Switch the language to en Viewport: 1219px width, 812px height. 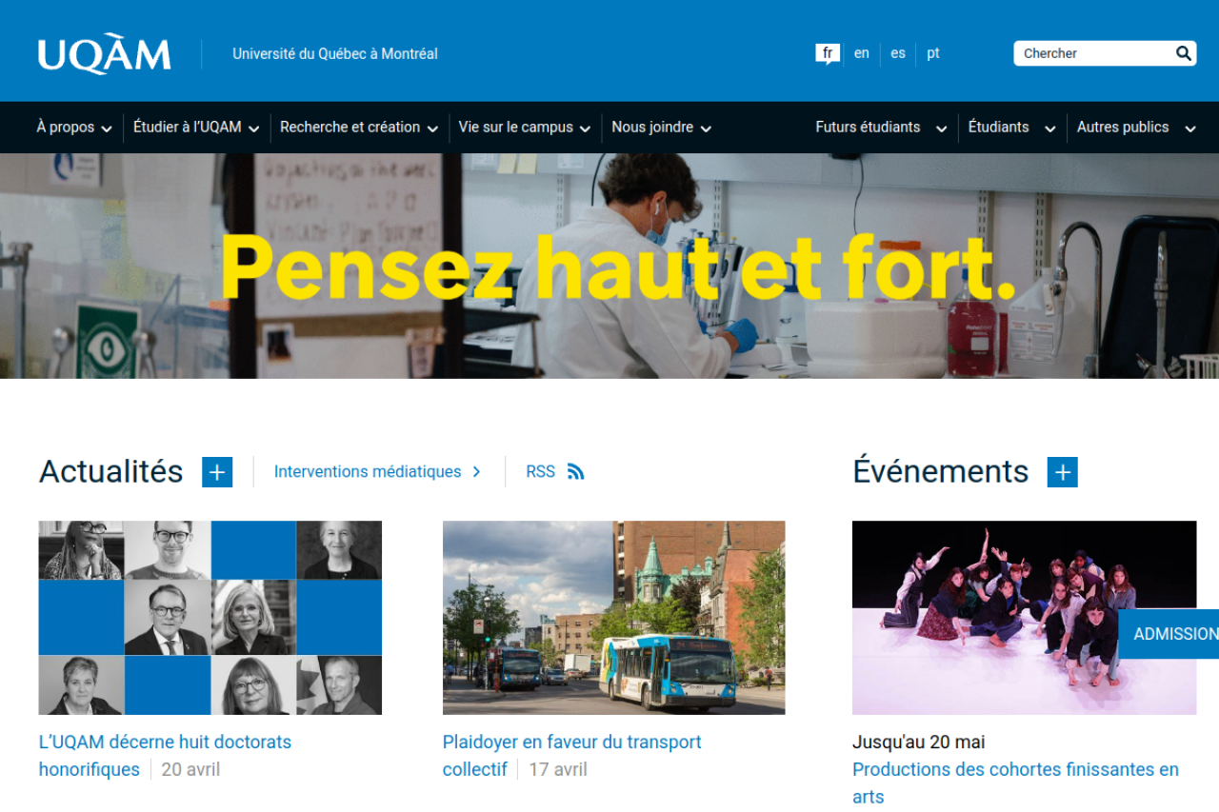(x=862, y=53)
